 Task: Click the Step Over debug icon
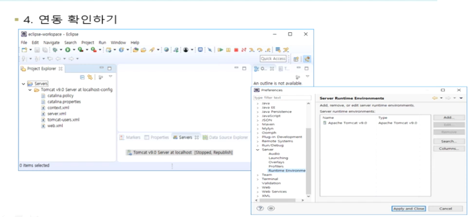click(259, 50)
